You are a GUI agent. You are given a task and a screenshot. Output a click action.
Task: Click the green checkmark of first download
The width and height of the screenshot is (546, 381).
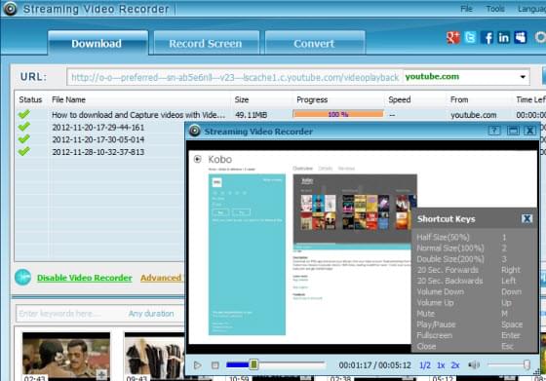click(24, 114)
